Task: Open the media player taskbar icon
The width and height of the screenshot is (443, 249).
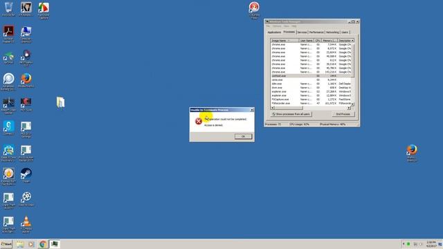Action: pyautogui.click(x=31, y=244)
